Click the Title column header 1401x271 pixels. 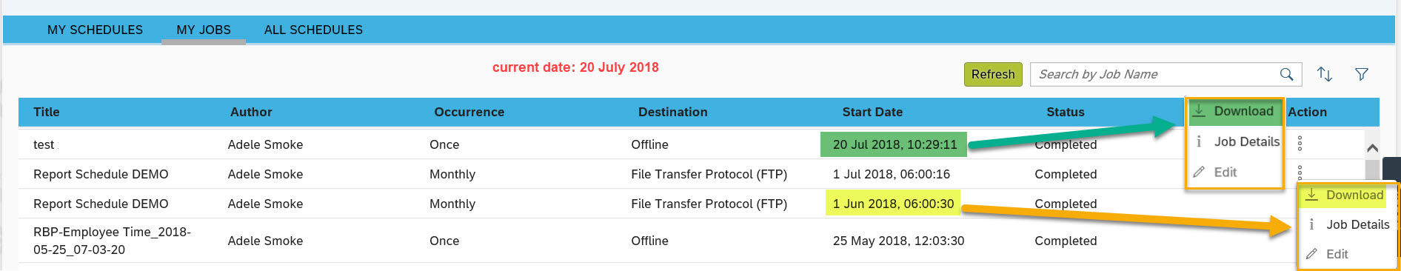(47, 112)
